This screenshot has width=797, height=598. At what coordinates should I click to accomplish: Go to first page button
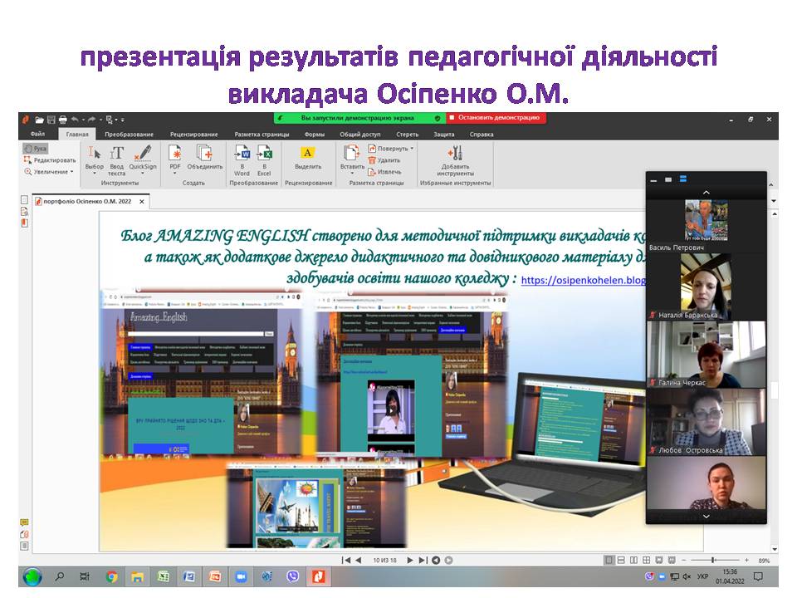346,560
